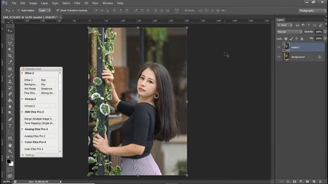Collapse the Color Efex Pro 4 section
The width and height of the screenshot is (328, 184).
point(23,142)
